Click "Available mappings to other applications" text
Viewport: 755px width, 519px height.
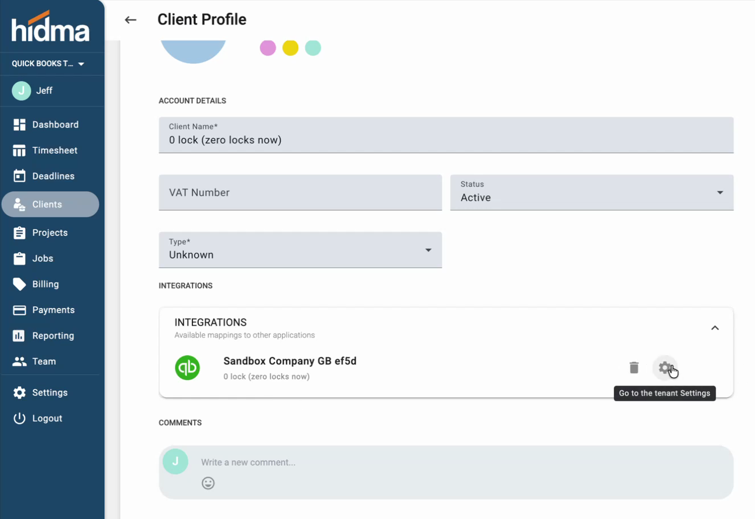coord(244,335)
